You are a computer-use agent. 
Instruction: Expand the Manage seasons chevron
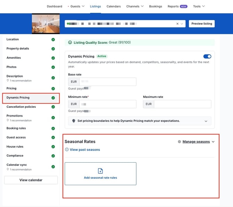[x=213, y=142]
